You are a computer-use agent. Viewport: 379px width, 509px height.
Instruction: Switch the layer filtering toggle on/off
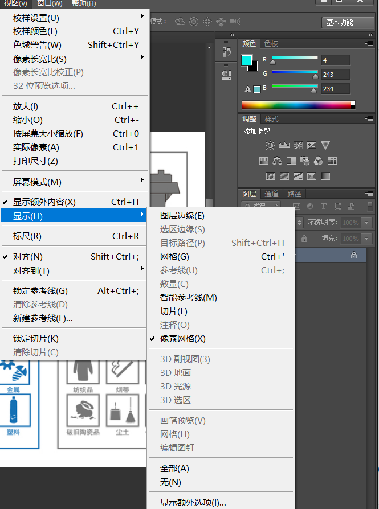pyautogui.click(x=370, y=207)
